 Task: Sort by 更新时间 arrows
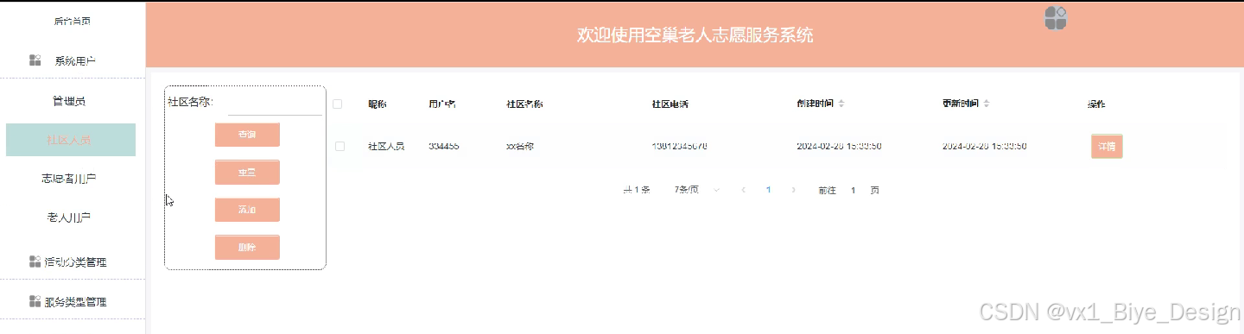[x=987, y=104]
